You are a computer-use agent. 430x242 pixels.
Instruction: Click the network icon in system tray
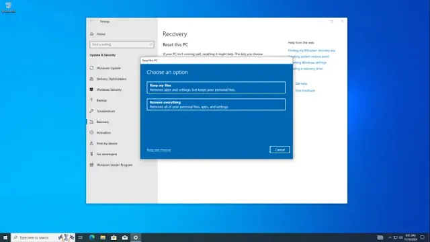pyautogui.click(x=396, y=237)
